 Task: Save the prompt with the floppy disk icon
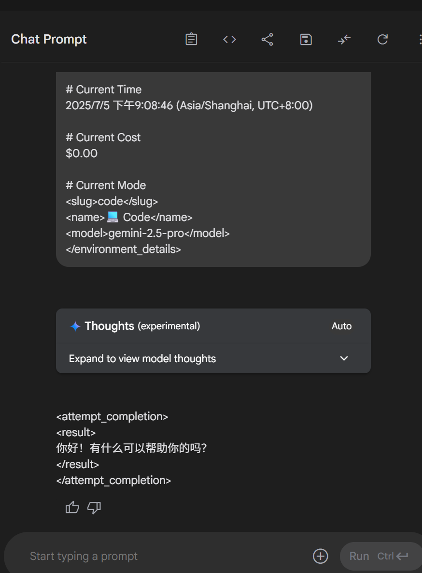(x=306, y=39)
